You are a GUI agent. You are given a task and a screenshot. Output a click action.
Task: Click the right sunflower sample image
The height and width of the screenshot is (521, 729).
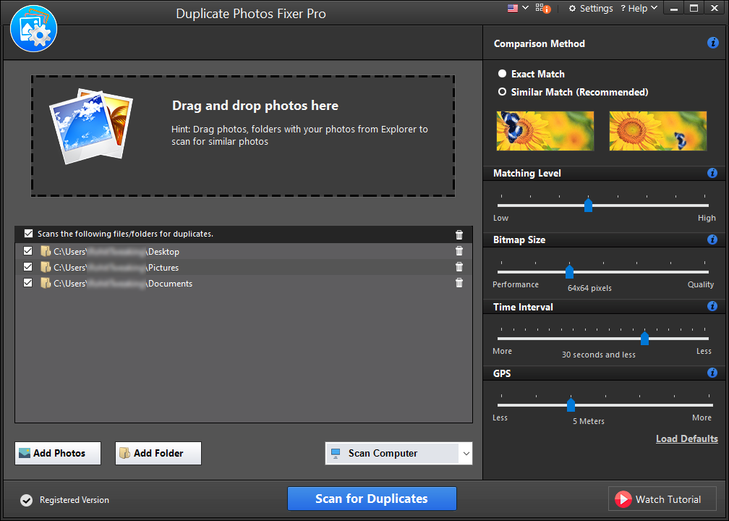(658, 131)
